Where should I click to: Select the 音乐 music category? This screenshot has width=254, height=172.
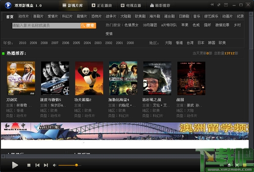tap(197, 16)
